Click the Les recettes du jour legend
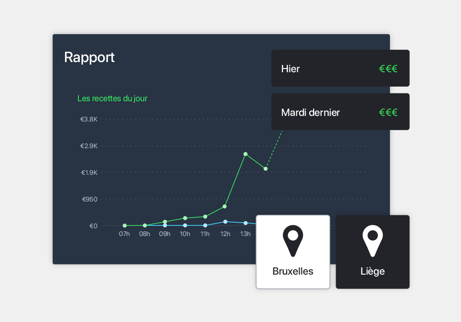The image size is (461, 322). tap(112, 98)
